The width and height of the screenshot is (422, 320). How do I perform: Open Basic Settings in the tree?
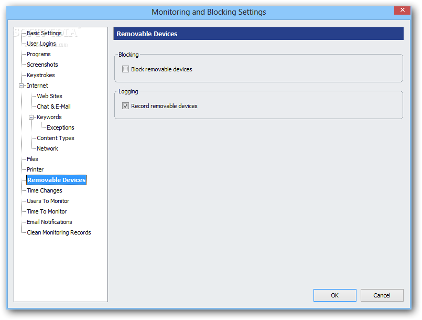pos(44,33)
